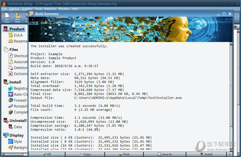
Task: Open the Exclusion page icon
Action: [x=10, y=73]
